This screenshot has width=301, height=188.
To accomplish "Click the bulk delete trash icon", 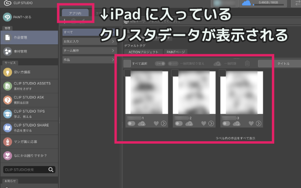I will click(x=247, y=63).
